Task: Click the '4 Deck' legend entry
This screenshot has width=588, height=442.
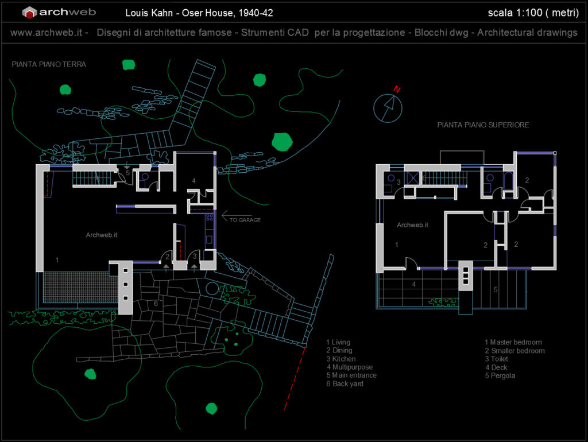Action: point(496,367)
